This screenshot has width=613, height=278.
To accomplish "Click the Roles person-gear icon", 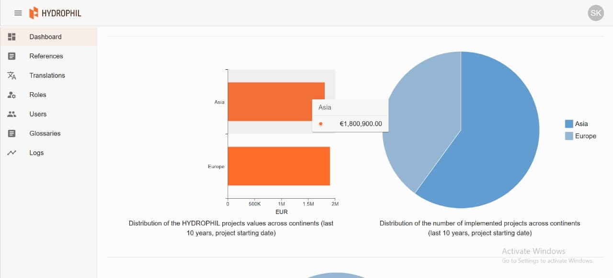I will click(x=12, y=95).
